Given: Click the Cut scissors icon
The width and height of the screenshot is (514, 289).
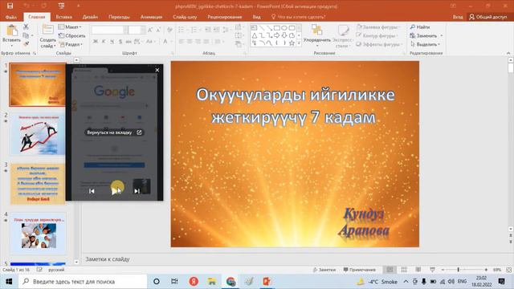Looking at the screenshot, I should pos(26,26).
